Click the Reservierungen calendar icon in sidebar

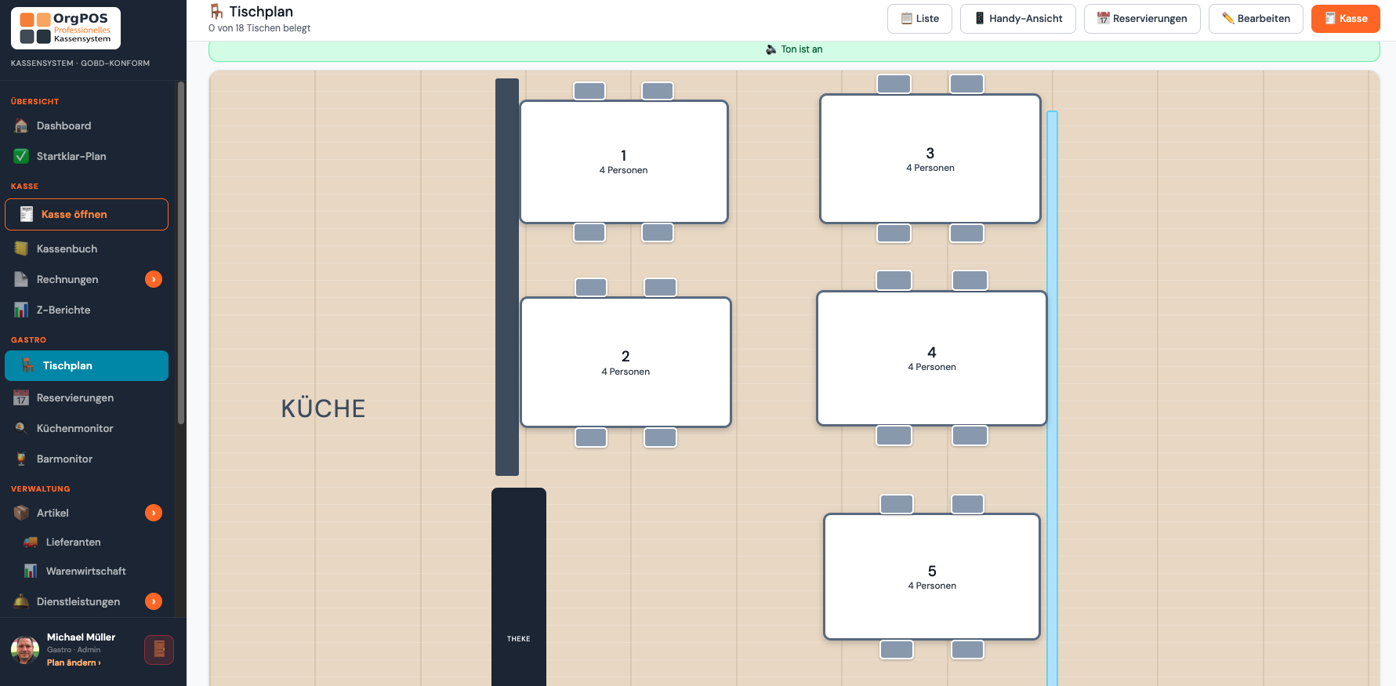point(21,397)
